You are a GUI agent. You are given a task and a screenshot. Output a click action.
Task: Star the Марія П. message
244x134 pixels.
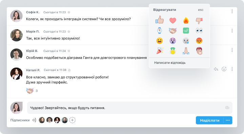(69, 32)
